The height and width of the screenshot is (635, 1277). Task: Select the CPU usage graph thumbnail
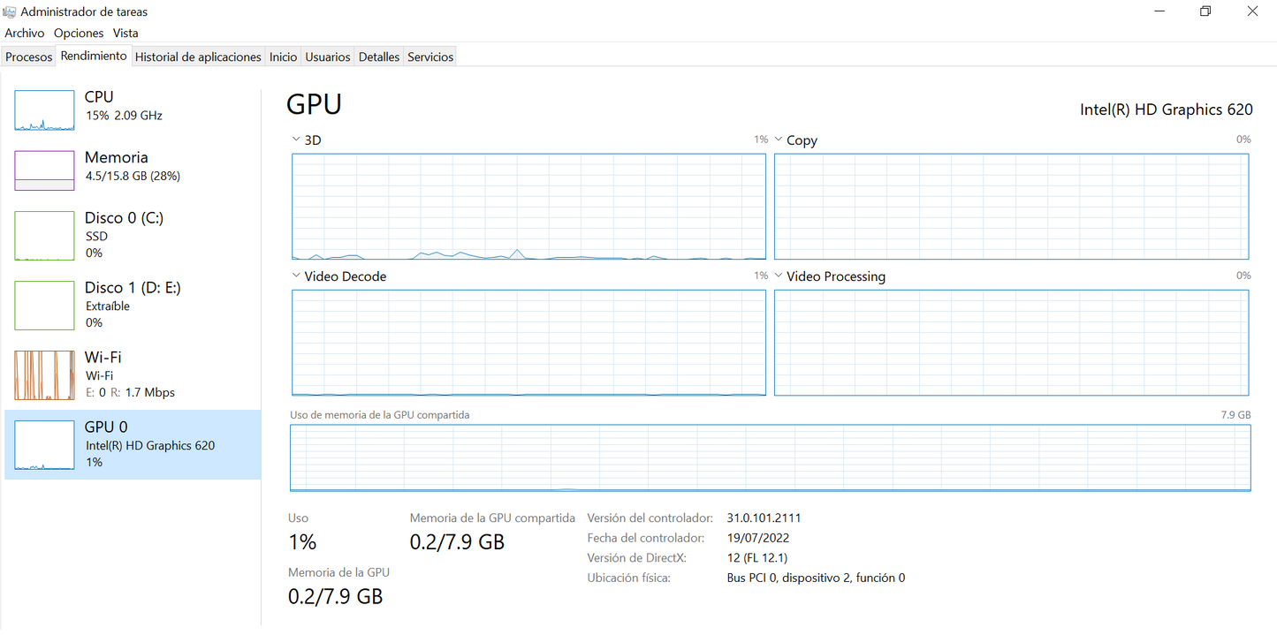coord(44,110)
